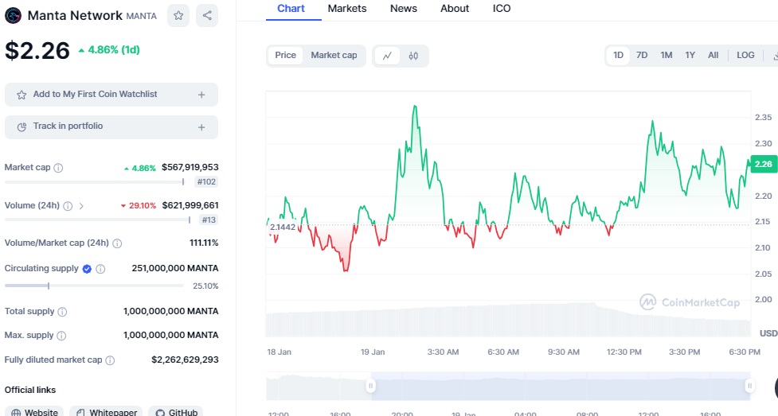Set chart range to 7D

642,55
